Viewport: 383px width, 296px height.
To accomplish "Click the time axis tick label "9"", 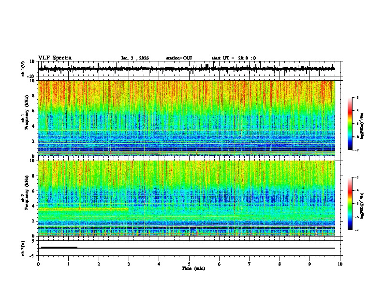I will click(309, 264).
